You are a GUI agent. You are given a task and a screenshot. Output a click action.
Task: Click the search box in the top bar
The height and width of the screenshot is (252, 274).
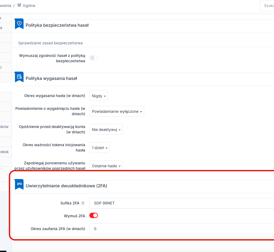pos(268,6)
